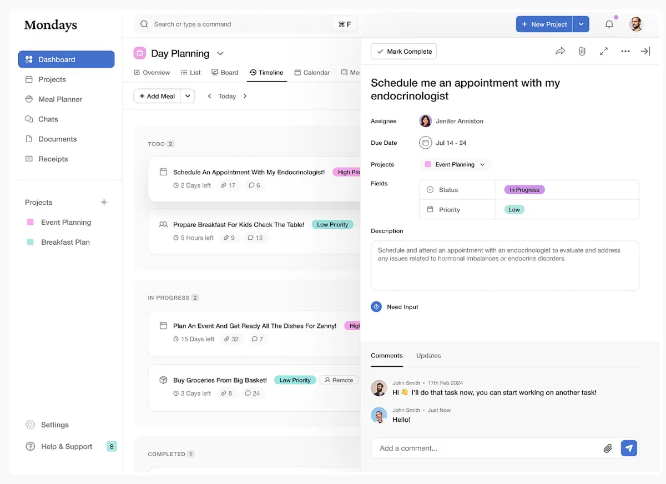Collapse the task detail side panel

pos(645,51)
